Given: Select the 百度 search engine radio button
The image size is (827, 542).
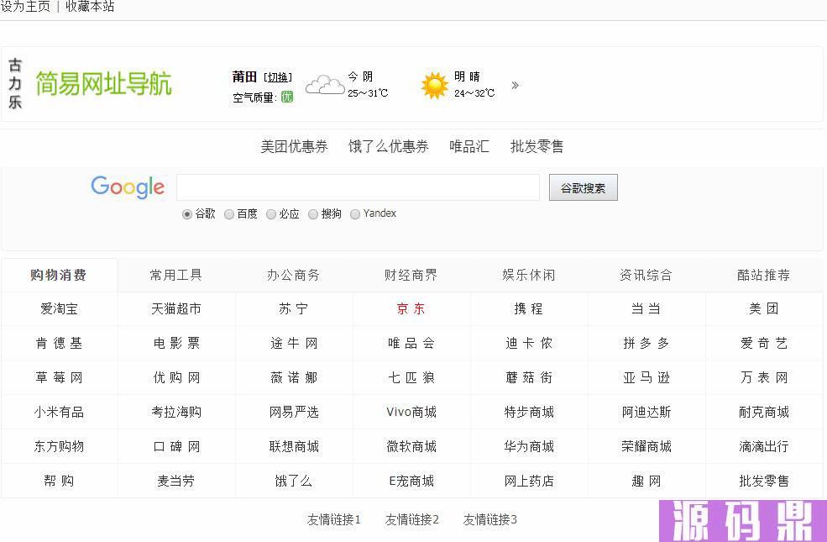Looking at the screenshot, I should pyautogui.click(x=229, y=214).
